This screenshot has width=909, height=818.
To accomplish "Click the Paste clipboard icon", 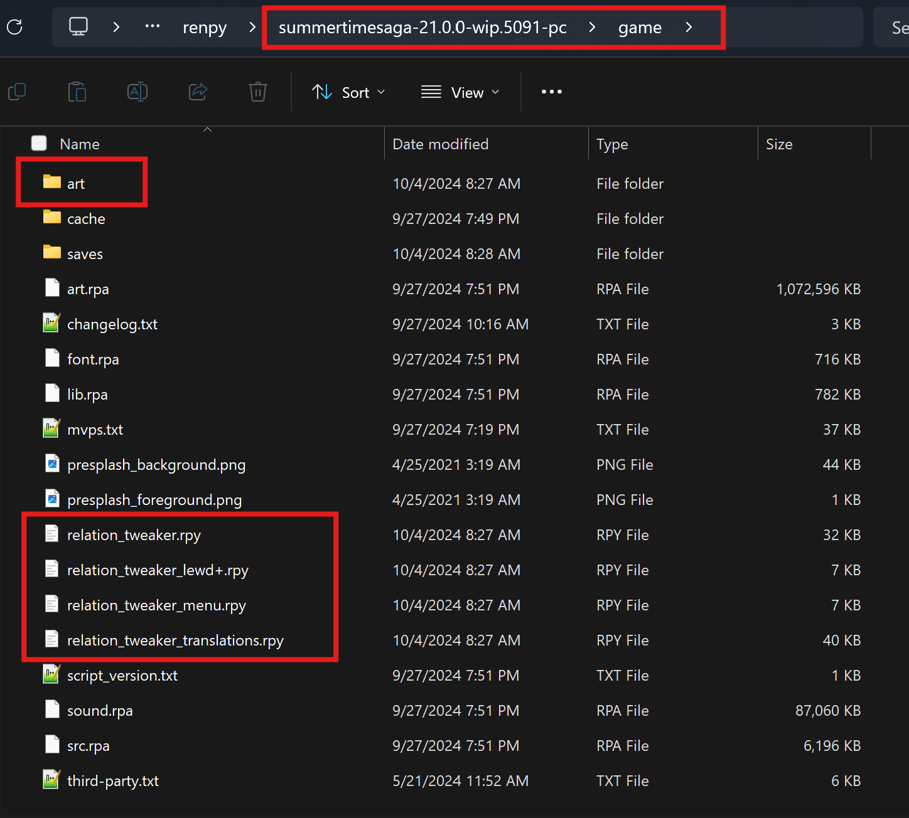I will (77, 92).
